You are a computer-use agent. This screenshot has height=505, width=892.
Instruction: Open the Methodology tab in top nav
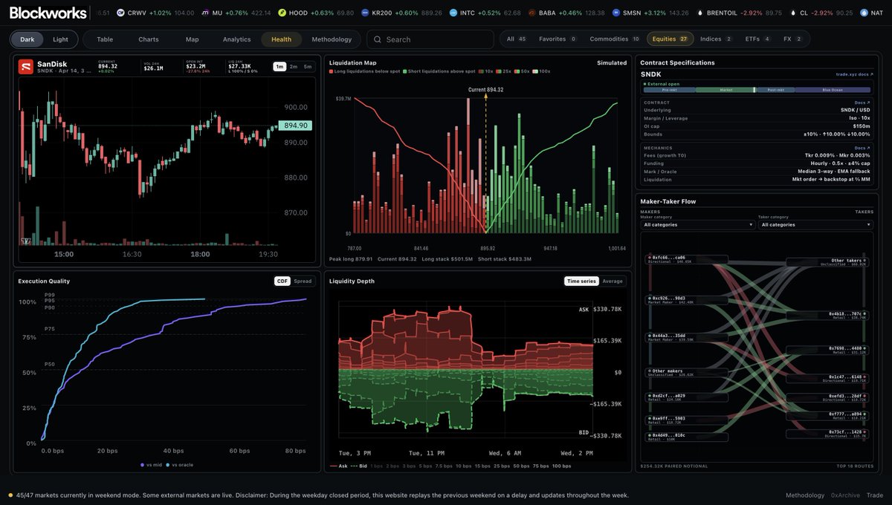click(332, 39)
